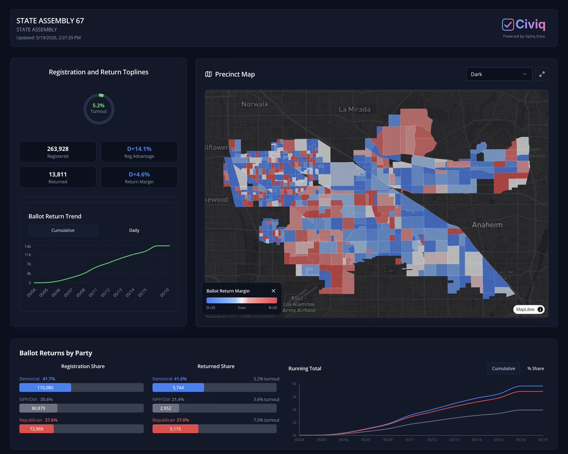
Task: Click the D+14.1% Reg Advantage card
Action: point(139,151)
